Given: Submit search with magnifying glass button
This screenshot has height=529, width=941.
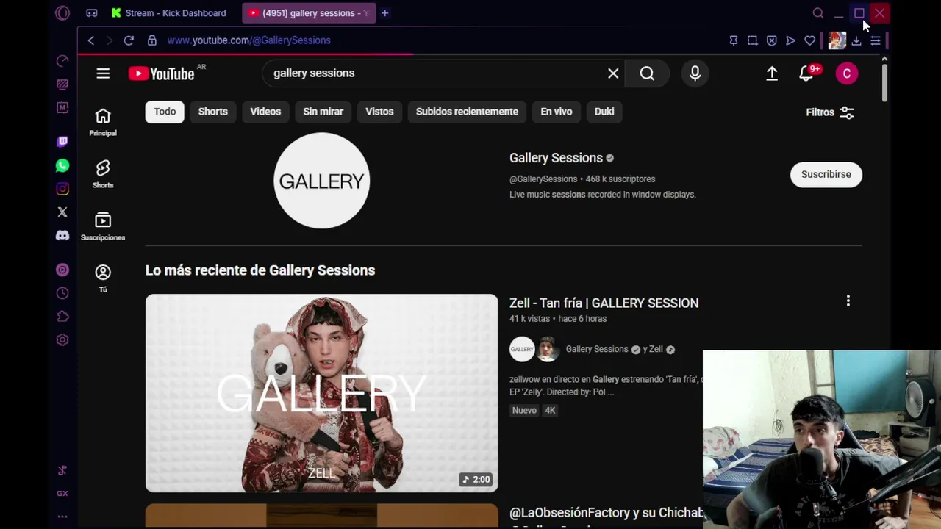Looking at the screenshot, I should click(647, 73).
